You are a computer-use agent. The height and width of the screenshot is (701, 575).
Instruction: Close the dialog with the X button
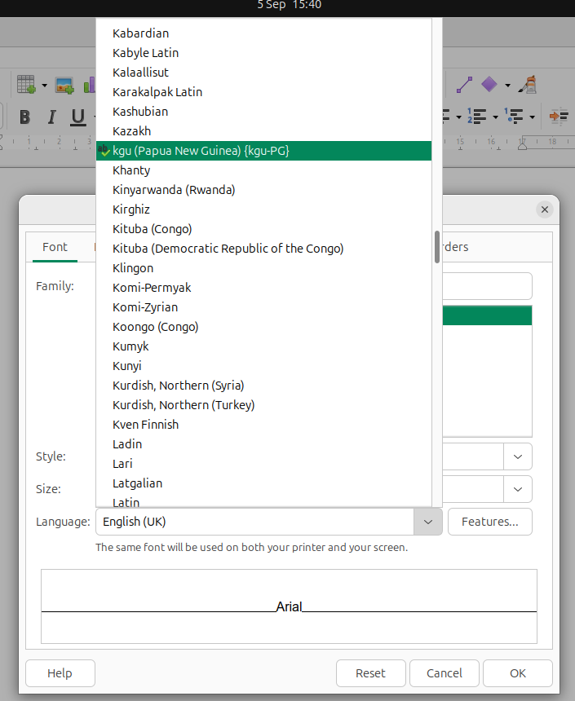545,209
